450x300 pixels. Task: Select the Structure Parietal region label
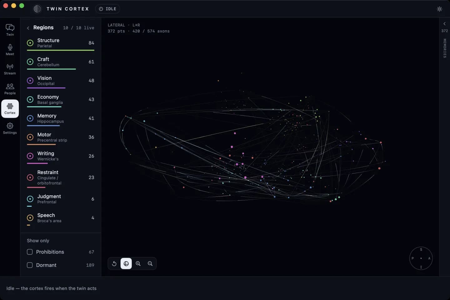(48, 43)
